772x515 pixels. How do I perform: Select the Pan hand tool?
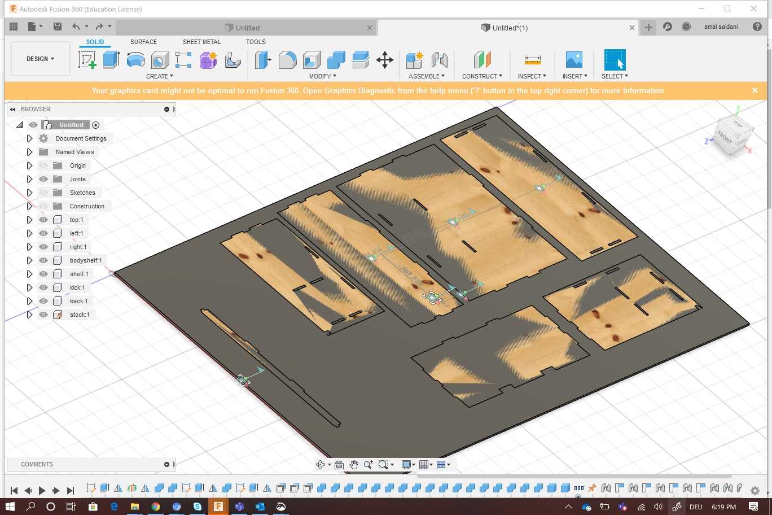[354, 465]
